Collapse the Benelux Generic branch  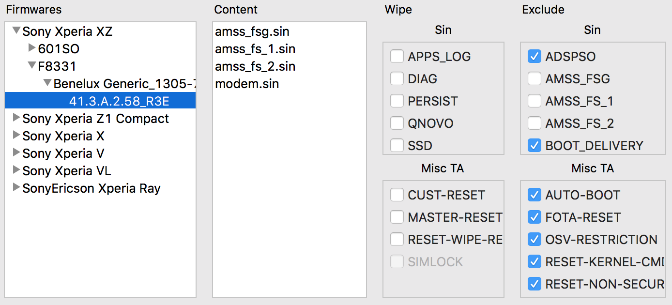[47, 83]
